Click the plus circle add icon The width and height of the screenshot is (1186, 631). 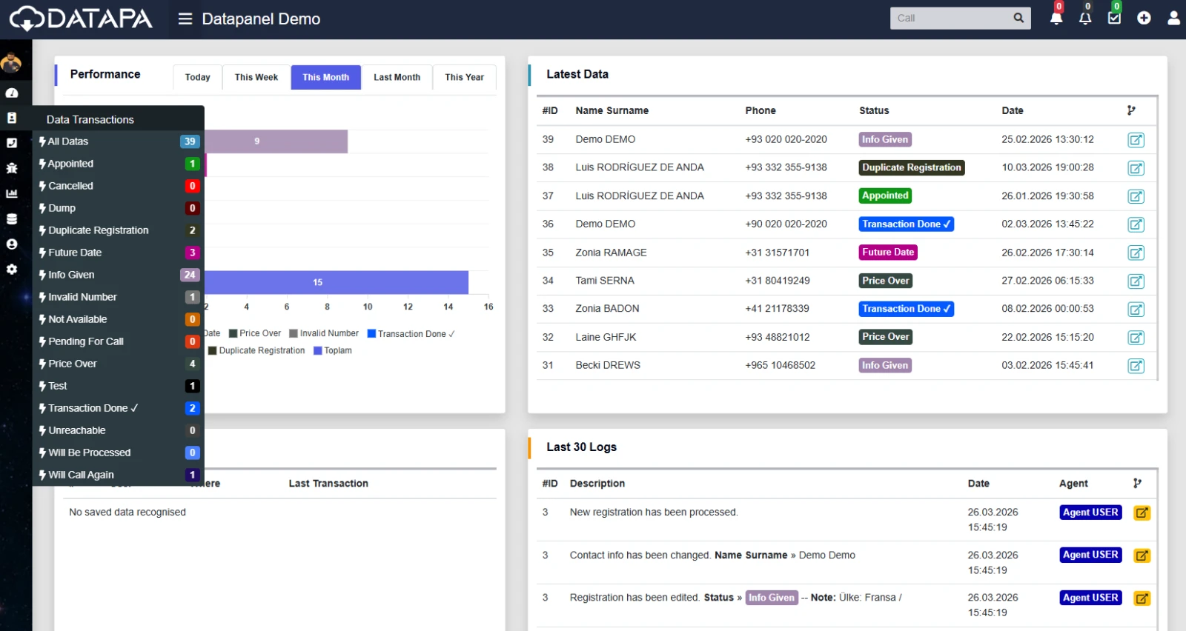[1144, 18]
